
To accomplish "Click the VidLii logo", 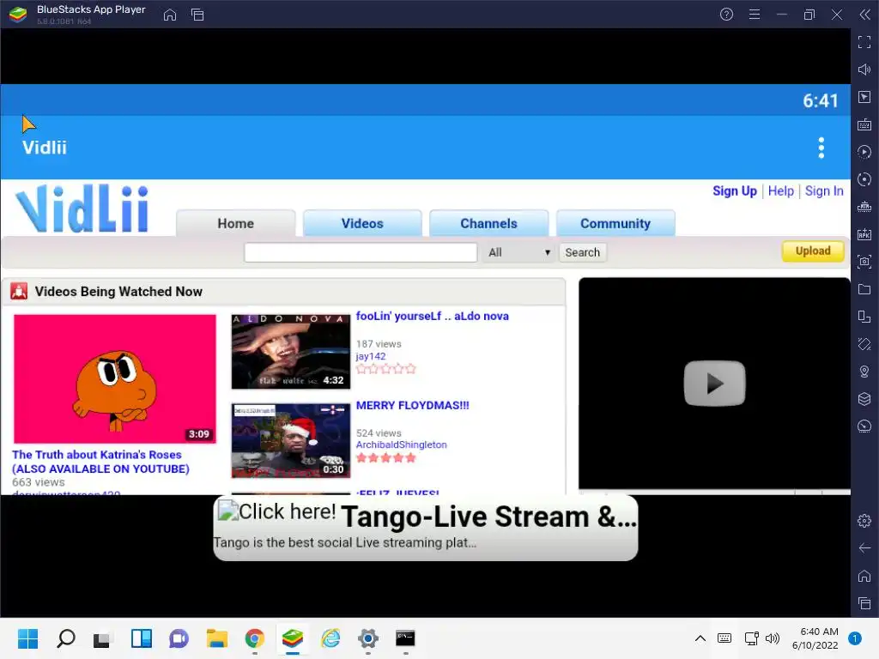I will 82,209.
